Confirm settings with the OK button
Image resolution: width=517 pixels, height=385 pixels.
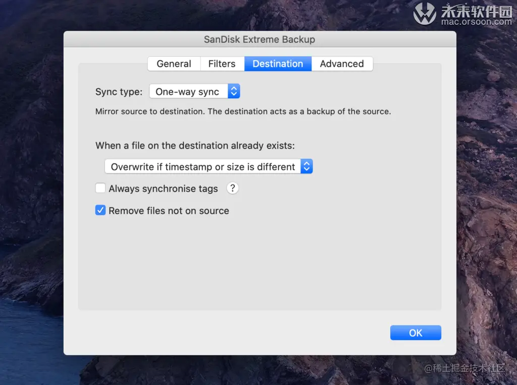coord(416,333)
